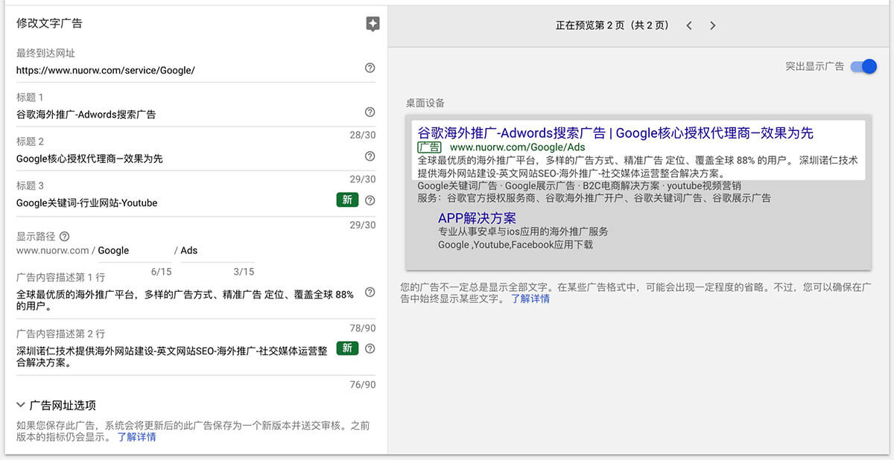Open help icon for 标题 3
Viewport: 894px width, 460px height.
pyautogui.click(x=370, y=200)
